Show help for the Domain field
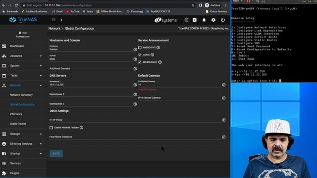Viewport: 317px width, 178px height. click(135, 59)
